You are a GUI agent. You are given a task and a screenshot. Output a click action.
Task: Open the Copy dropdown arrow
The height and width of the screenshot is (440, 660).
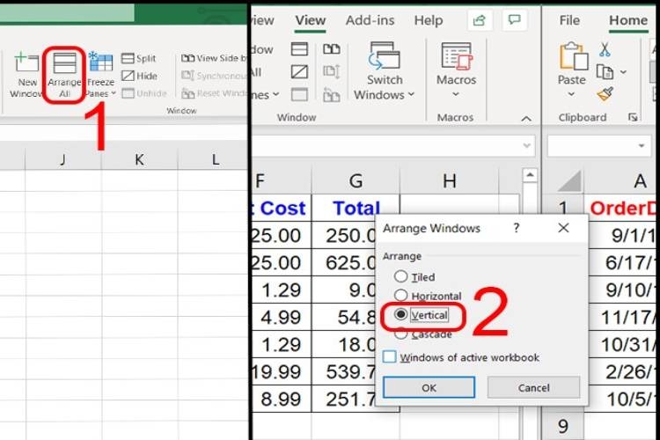[623, 72]
